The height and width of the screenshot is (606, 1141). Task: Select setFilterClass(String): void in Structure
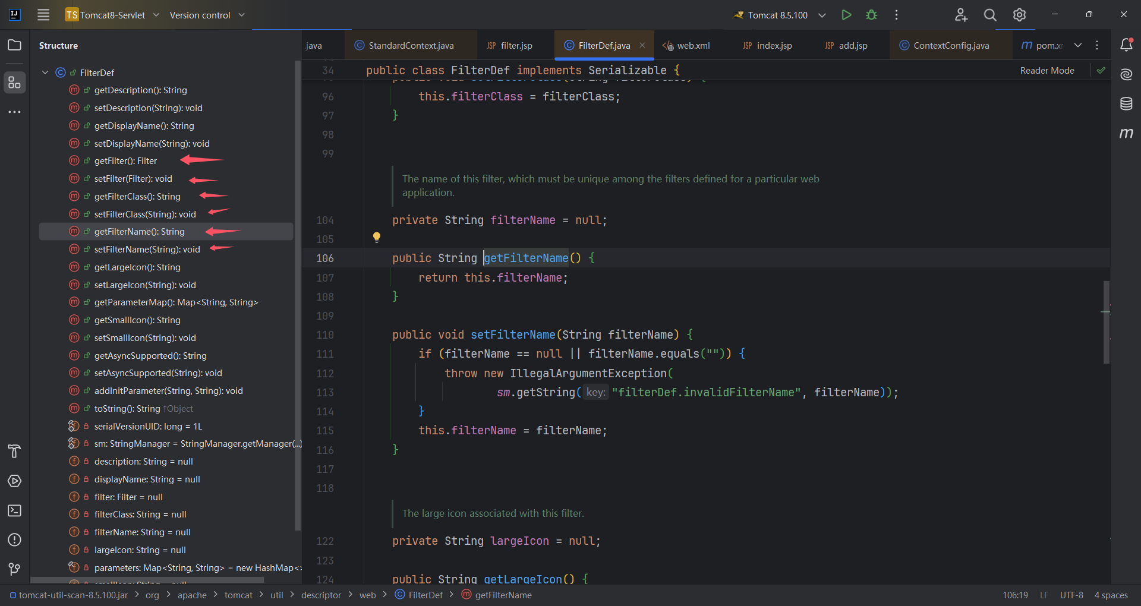click(145, 214)
